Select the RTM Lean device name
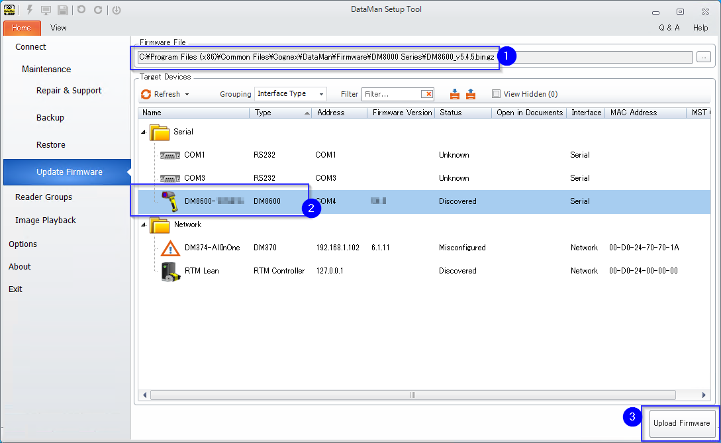Screen dimensions: 721x443 (x=202, y=271)
